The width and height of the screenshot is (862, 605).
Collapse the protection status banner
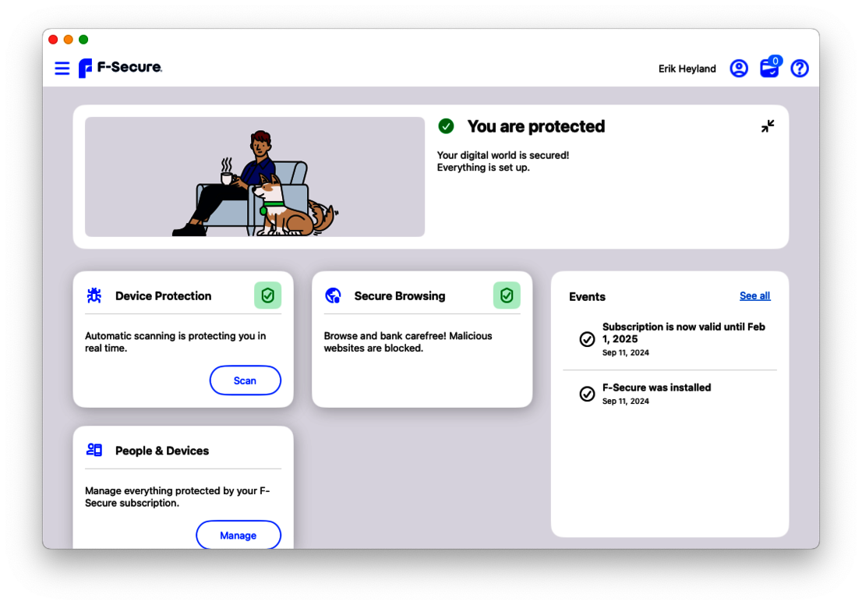pos(768,126)
